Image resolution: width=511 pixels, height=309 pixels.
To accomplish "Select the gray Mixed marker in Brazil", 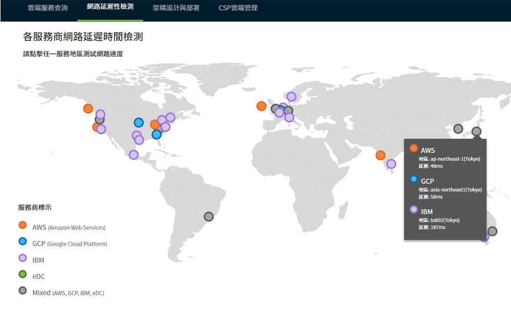I will click(208, 217).
